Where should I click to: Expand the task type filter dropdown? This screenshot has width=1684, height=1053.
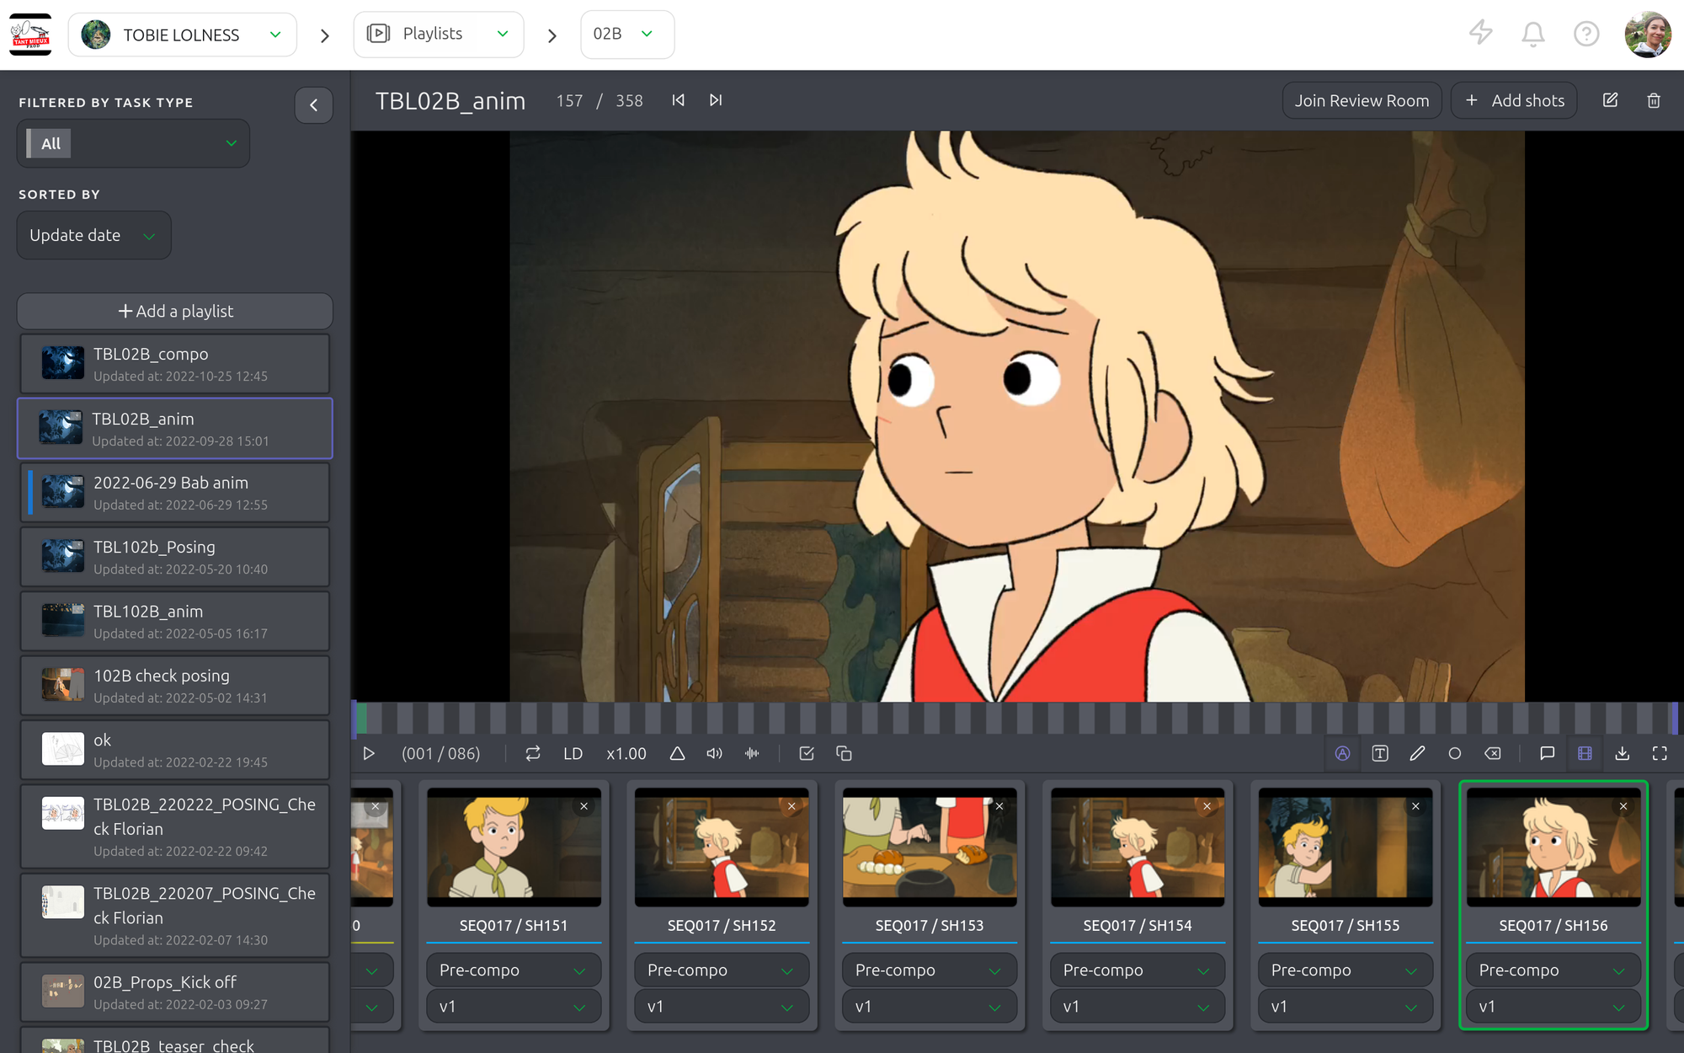click(x=133, y=144)
